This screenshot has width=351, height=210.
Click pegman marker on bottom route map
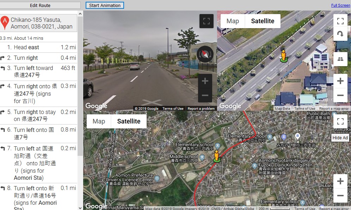tap(216, 156)
